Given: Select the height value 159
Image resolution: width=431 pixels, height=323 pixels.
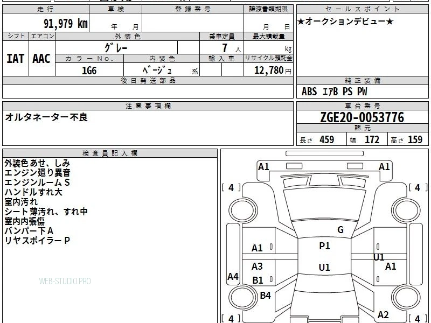Looking at the screenshot, I should point(415,139).
